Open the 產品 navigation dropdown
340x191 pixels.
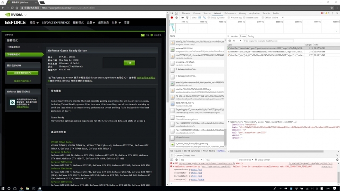click(34, 23)
